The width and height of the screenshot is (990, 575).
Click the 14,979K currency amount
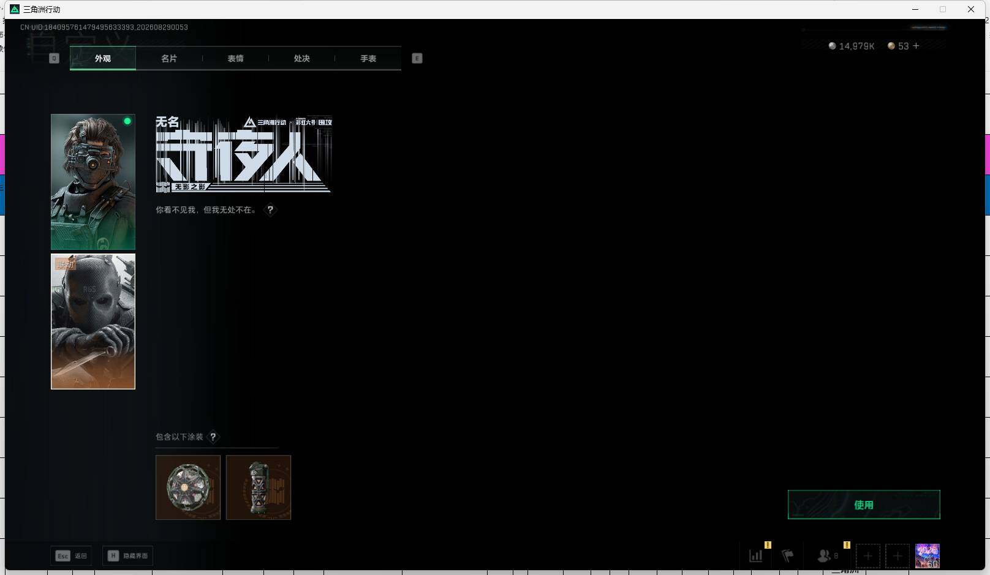click(x=857, y=46)
